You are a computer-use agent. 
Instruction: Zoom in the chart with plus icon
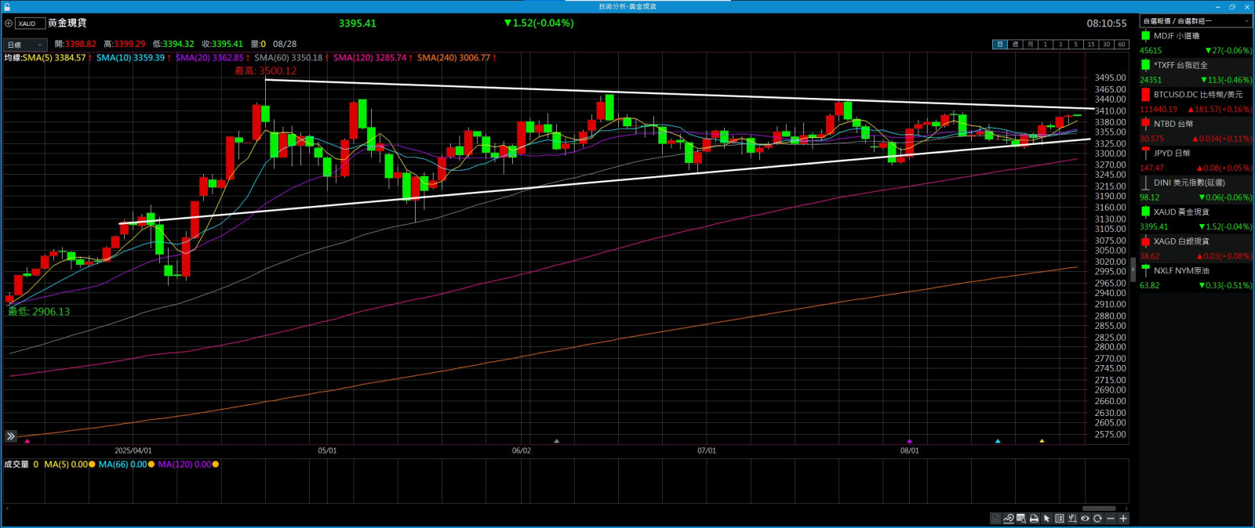point(1123,519)
